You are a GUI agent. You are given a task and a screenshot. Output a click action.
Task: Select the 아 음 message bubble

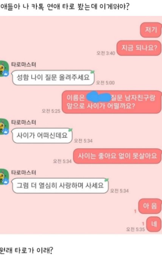(x=150, y=206)
